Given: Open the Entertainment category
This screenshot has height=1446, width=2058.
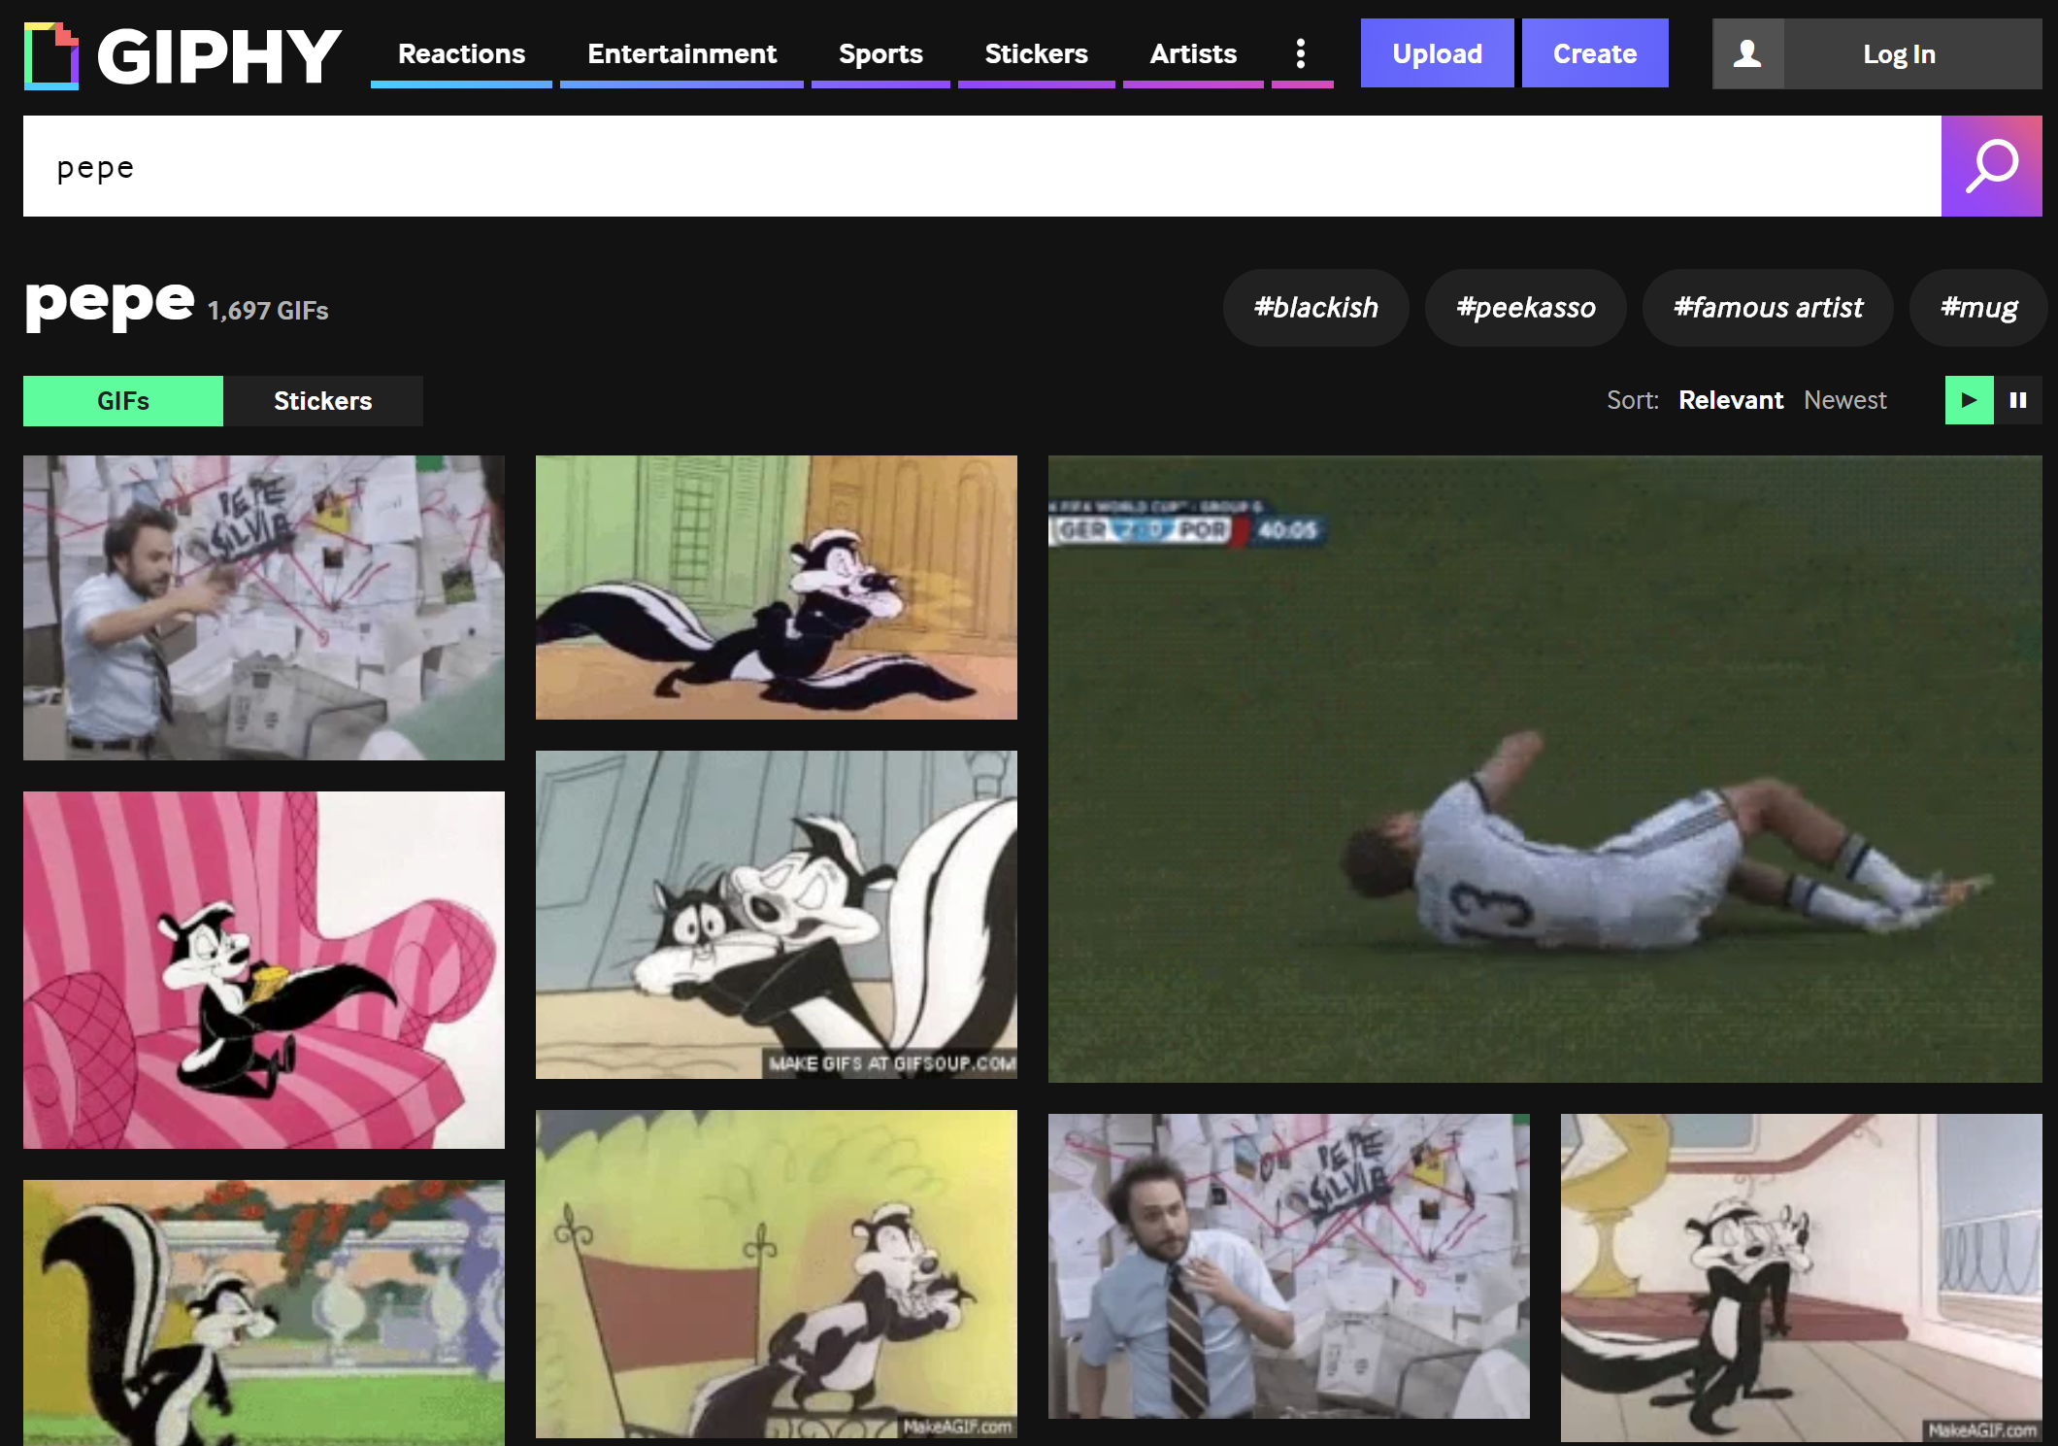Looking at the screenshot, I should [681, 53].
